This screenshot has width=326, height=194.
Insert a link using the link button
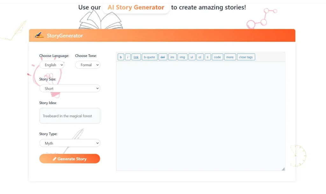tap(136, 57)
